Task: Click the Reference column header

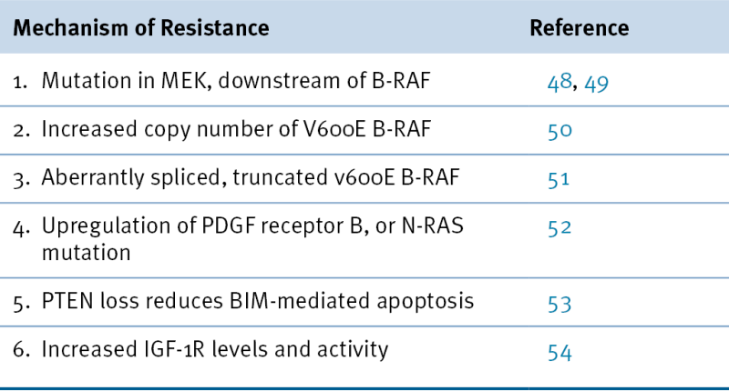Action: (x=579, y=28)
